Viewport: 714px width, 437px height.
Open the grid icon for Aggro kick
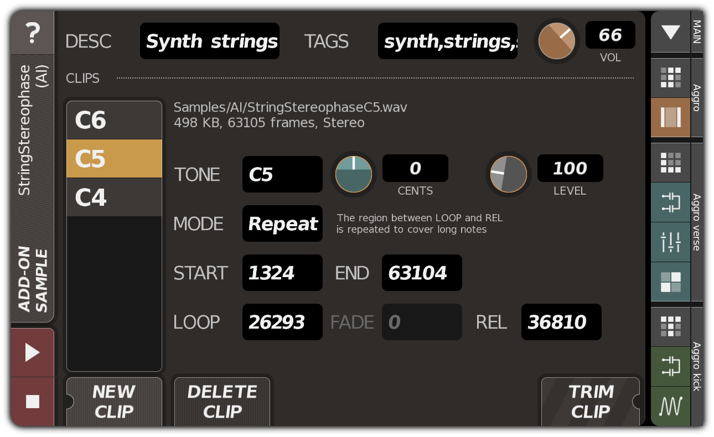670,327
